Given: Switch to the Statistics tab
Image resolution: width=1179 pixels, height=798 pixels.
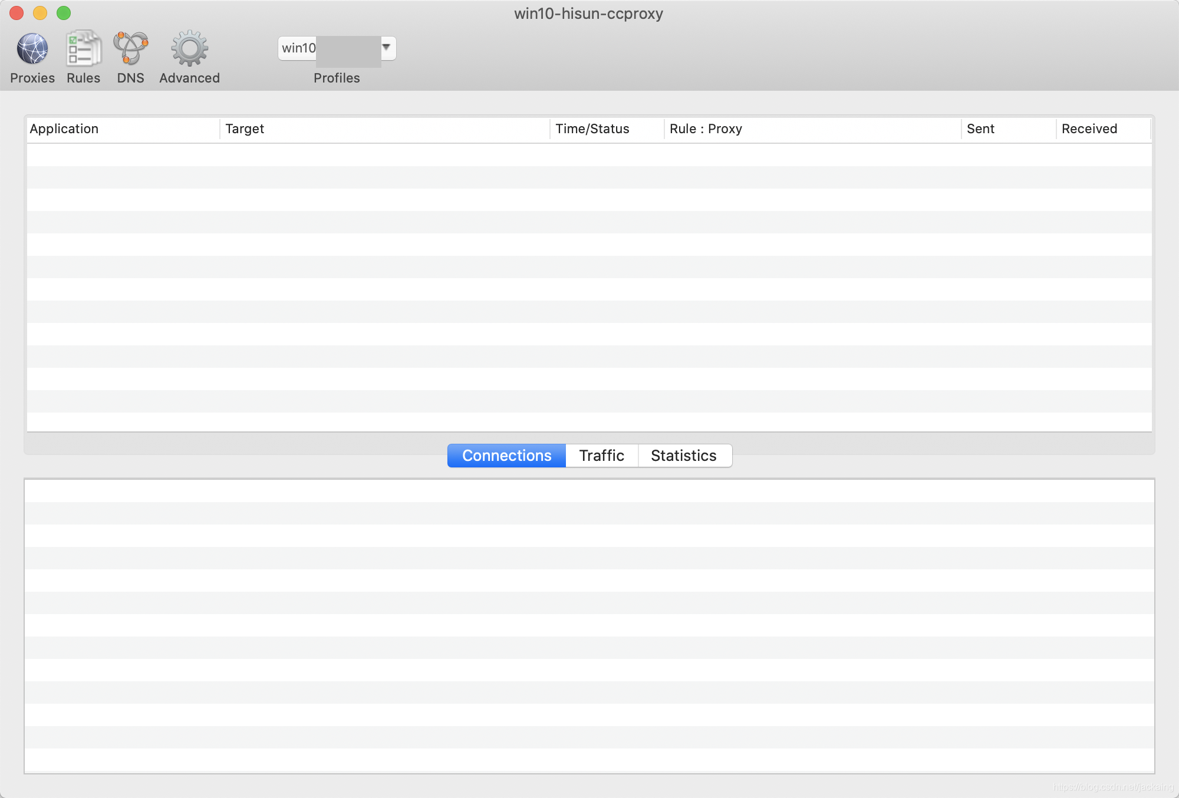Looking at the screenshot, I should pyautogui.click(x=684, y=456).
